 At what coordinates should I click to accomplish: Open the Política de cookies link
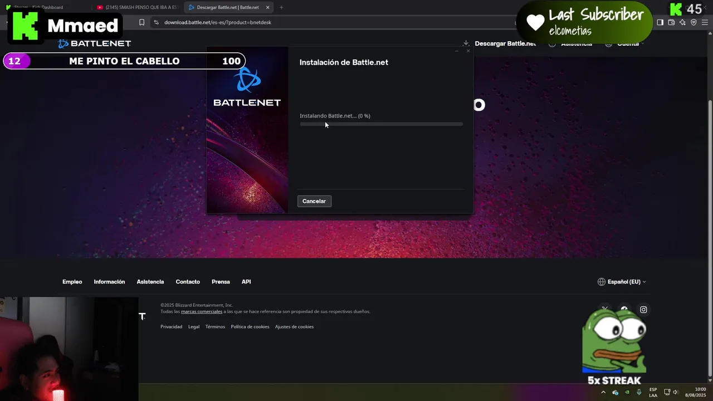(x=250, y=326)
